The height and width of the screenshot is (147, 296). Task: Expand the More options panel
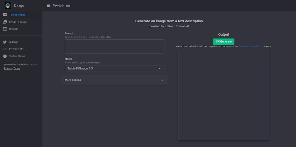pos(115,80)
